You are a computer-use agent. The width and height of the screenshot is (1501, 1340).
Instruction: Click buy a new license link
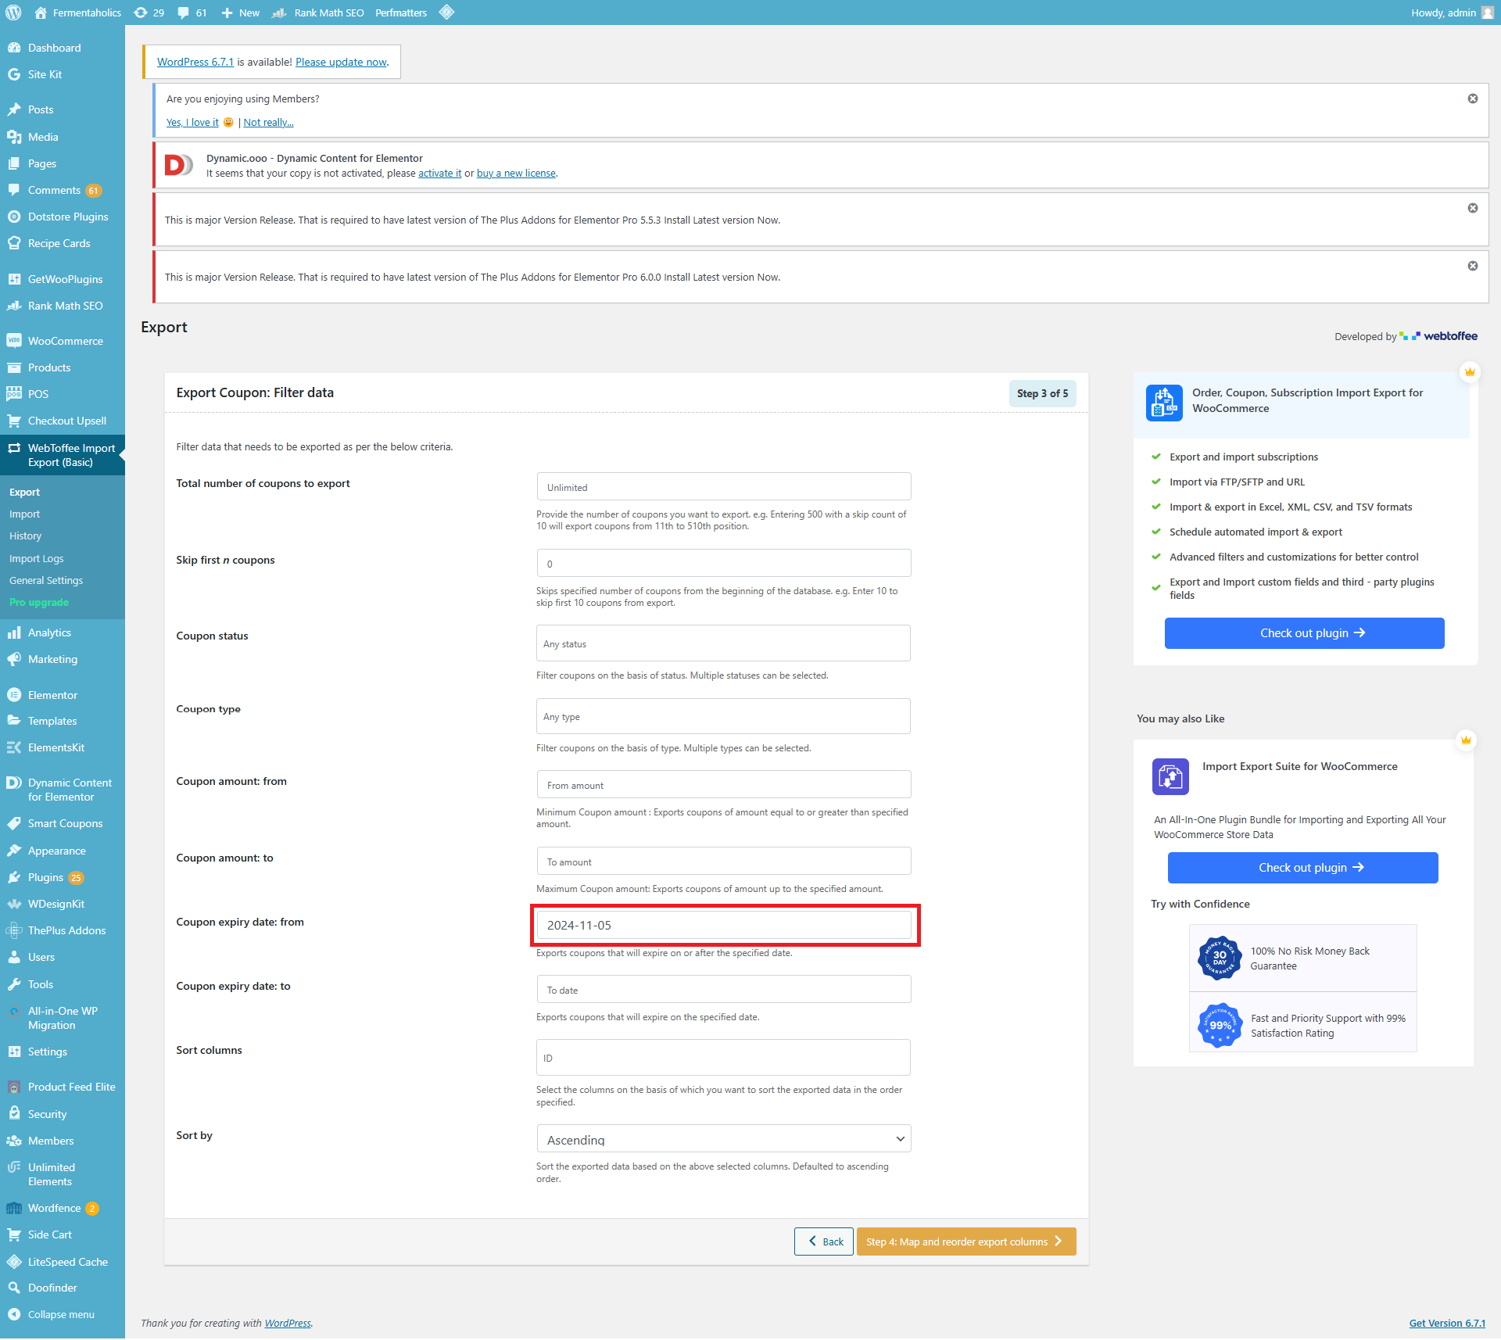pyautogui.click(x=516, y=173)
